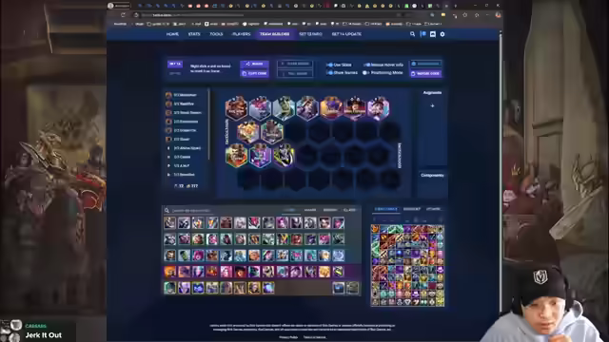Toggle the Use Skins switch

[329, 65]
